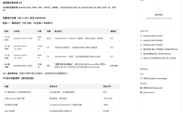This screenshot has height=114, width=182.
Task: Select TRAE-product-knowledge skill entry
Action: [155, 79]
